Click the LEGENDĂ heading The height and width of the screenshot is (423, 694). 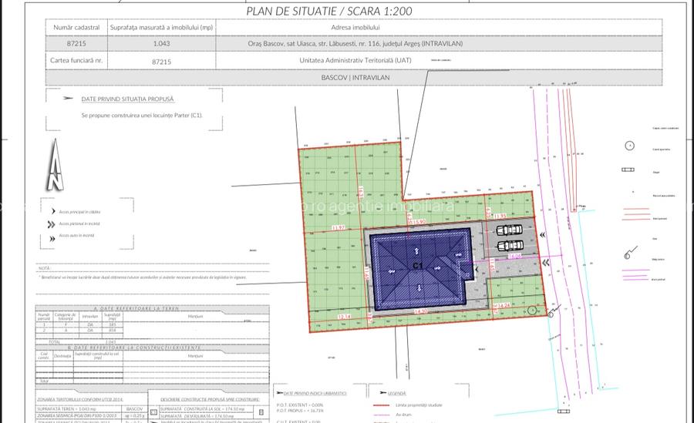(397, 393)
